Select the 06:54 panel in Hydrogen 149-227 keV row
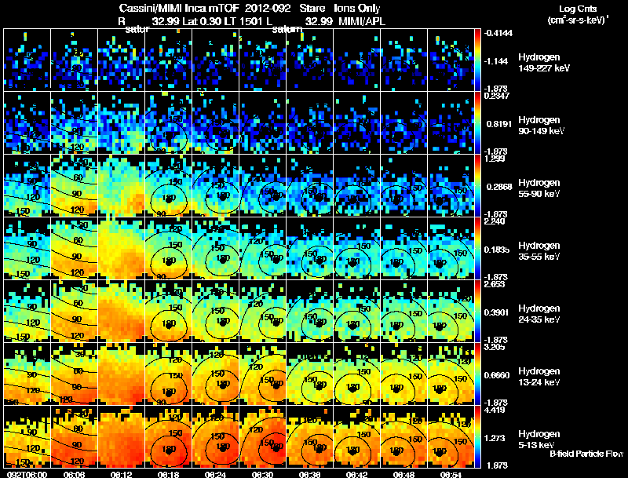 [451, 60]
